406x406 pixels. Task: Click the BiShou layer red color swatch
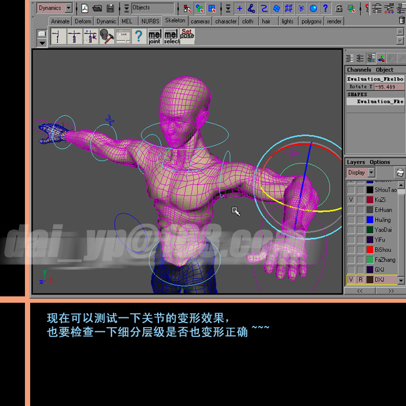[370, 249]
